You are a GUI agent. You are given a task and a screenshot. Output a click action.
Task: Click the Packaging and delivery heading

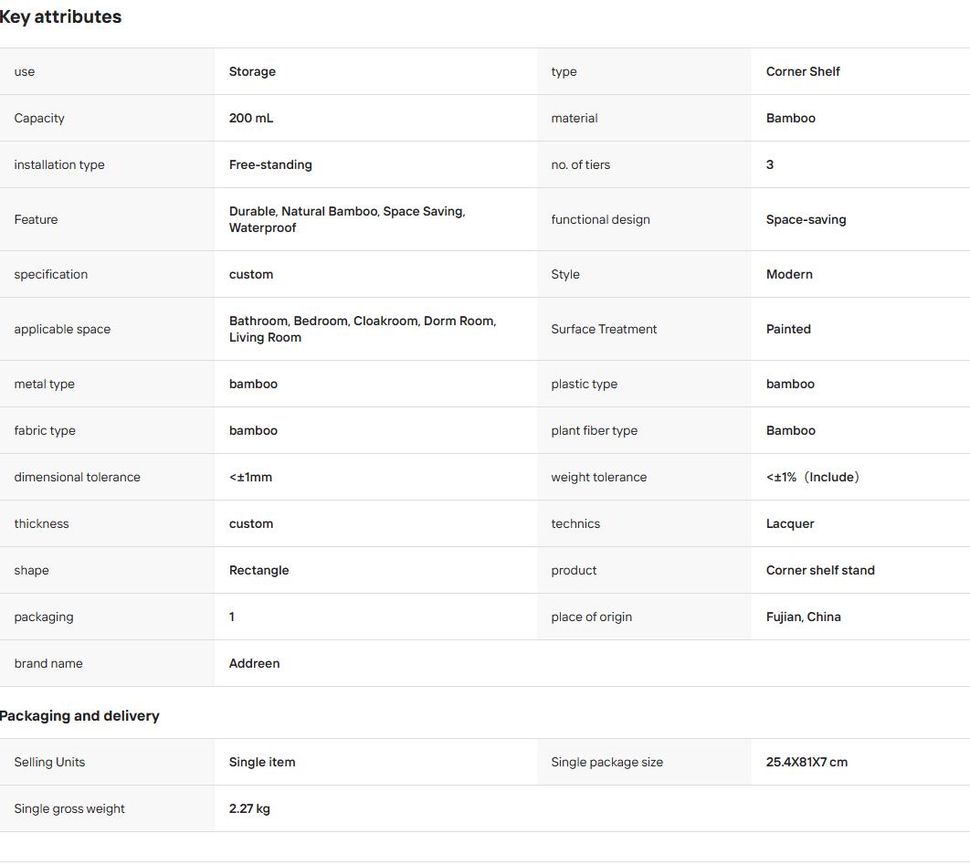click(79, 716)
